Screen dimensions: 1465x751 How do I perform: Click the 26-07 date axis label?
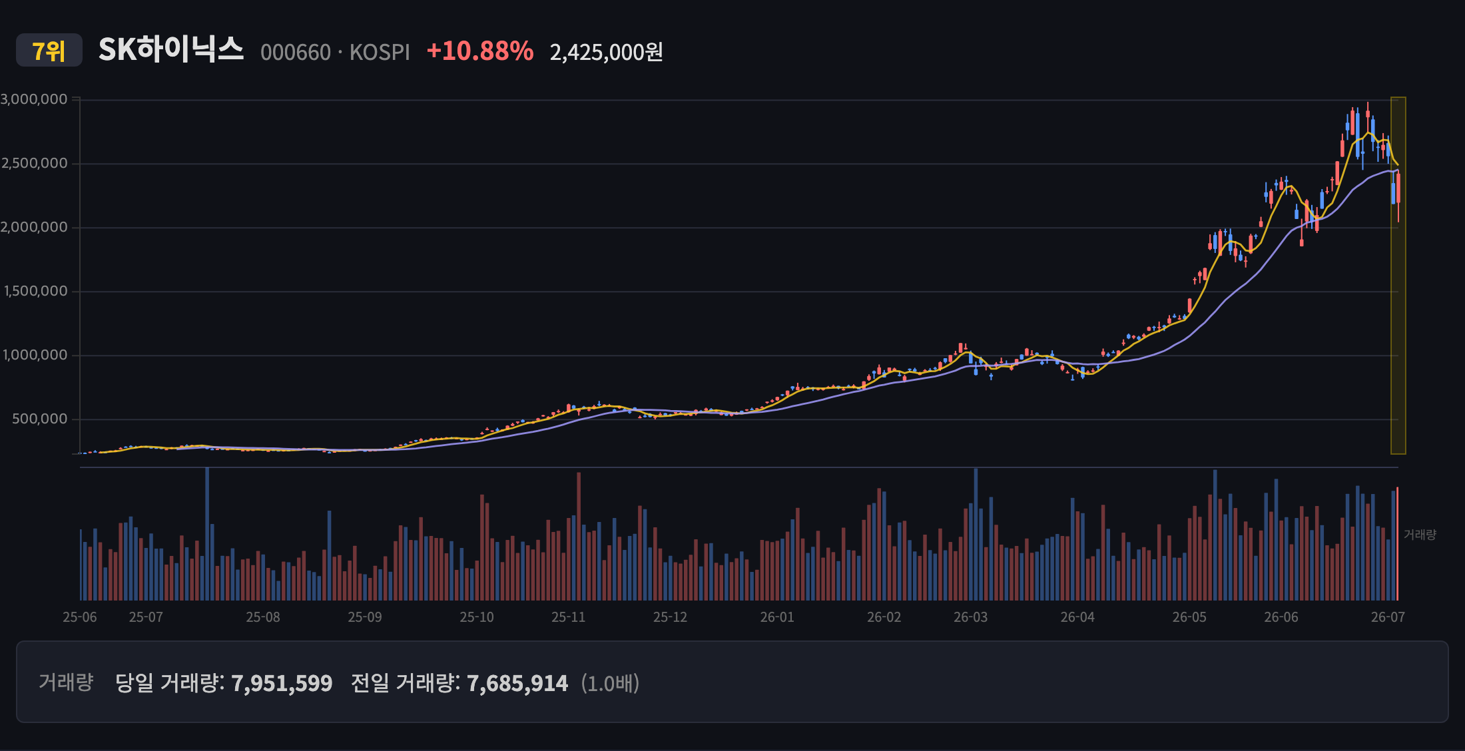click(x=1388, y=617)
